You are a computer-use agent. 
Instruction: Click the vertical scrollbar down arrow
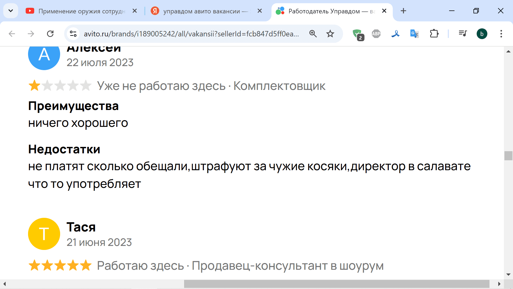(x=508, y=275)
